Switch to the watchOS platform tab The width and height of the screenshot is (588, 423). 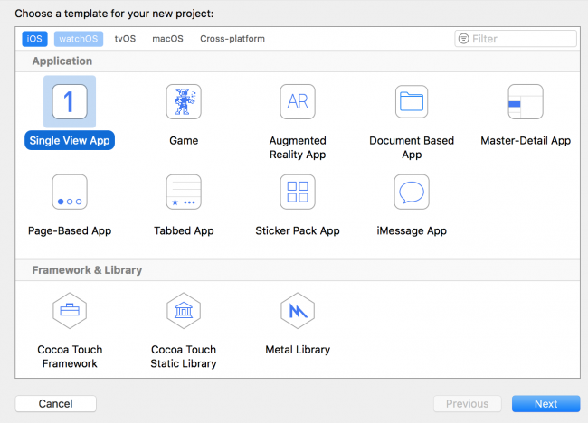(x=79, y=39)
